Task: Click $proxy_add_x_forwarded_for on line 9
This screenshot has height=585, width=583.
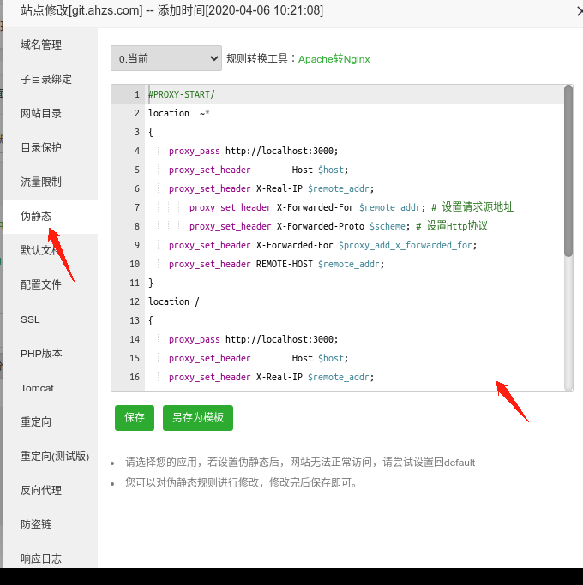Action: (406, 245)
